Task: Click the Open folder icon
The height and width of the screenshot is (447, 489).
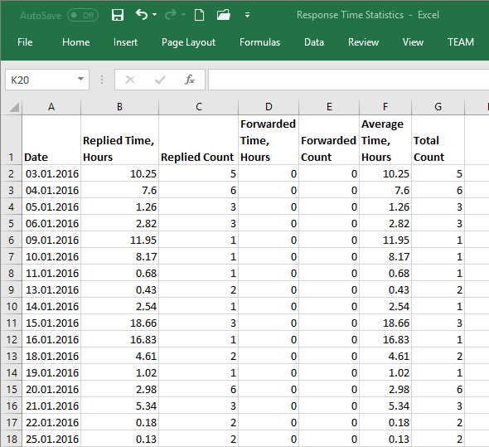Action: tap(224, 15)
